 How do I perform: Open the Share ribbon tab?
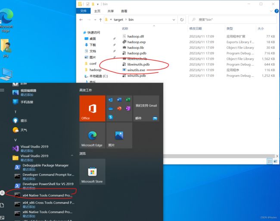(x=111, y=11)
